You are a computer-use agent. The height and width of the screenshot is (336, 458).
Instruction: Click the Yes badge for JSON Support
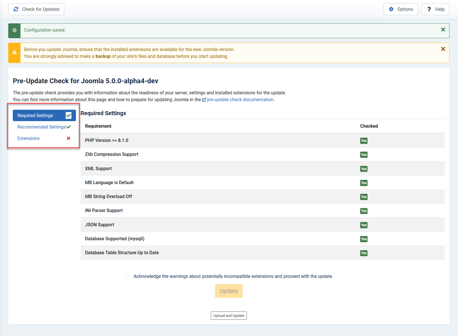coord(364,225)
